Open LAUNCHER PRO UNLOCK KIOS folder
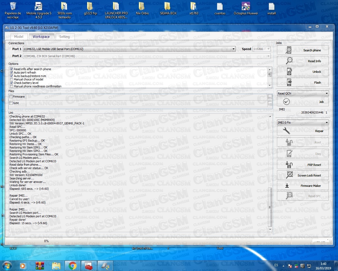Viewport: 338px width, 271px height. point(116,11)
